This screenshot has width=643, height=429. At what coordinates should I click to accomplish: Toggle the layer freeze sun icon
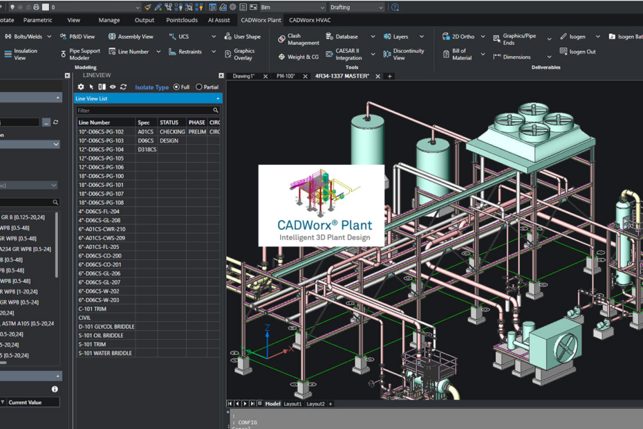(20, 7)
